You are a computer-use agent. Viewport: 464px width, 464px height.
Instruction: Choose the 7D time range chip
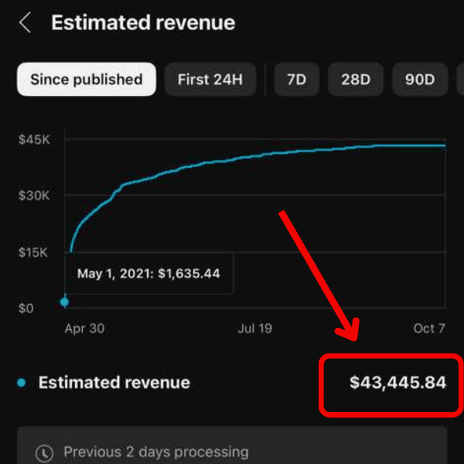click(296, 79)
